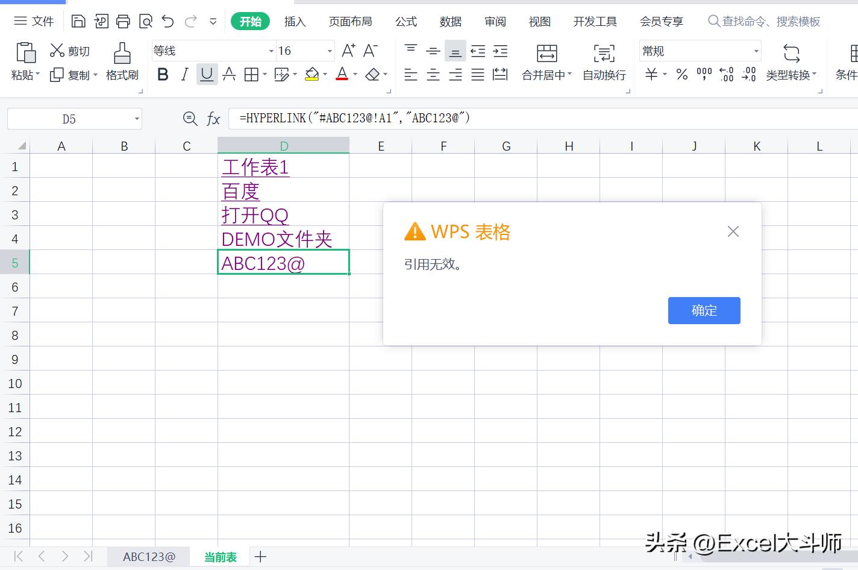
Task: Click the increase decimal places icon
Action: pos(726,74)
